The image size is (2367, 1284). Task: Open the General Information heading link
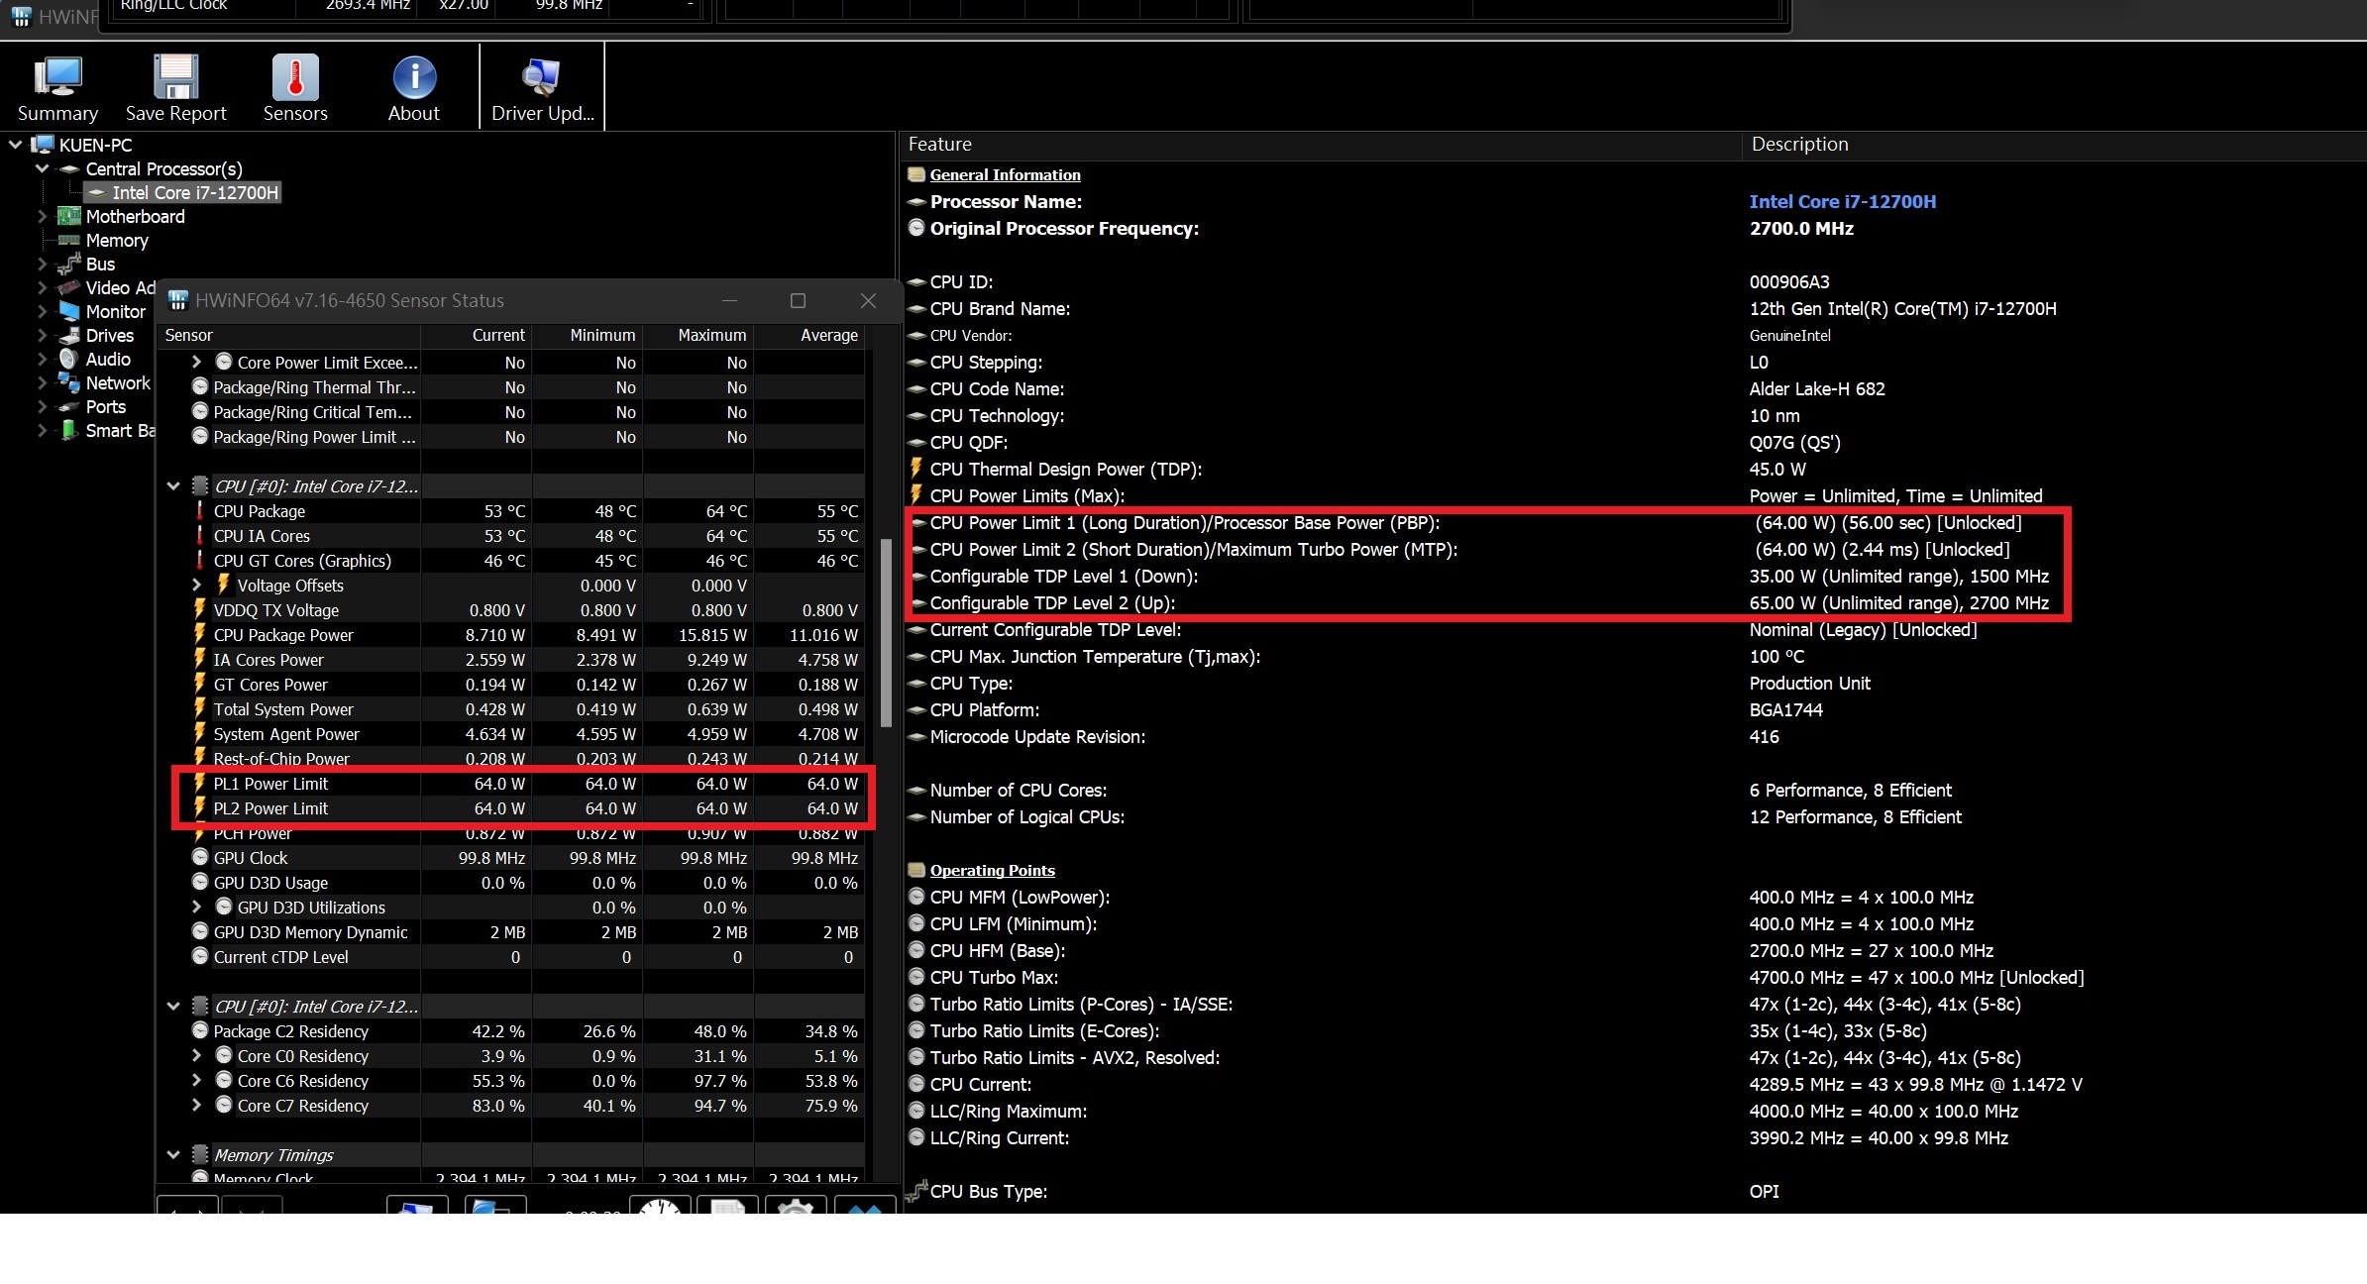tap(1005, 174)
